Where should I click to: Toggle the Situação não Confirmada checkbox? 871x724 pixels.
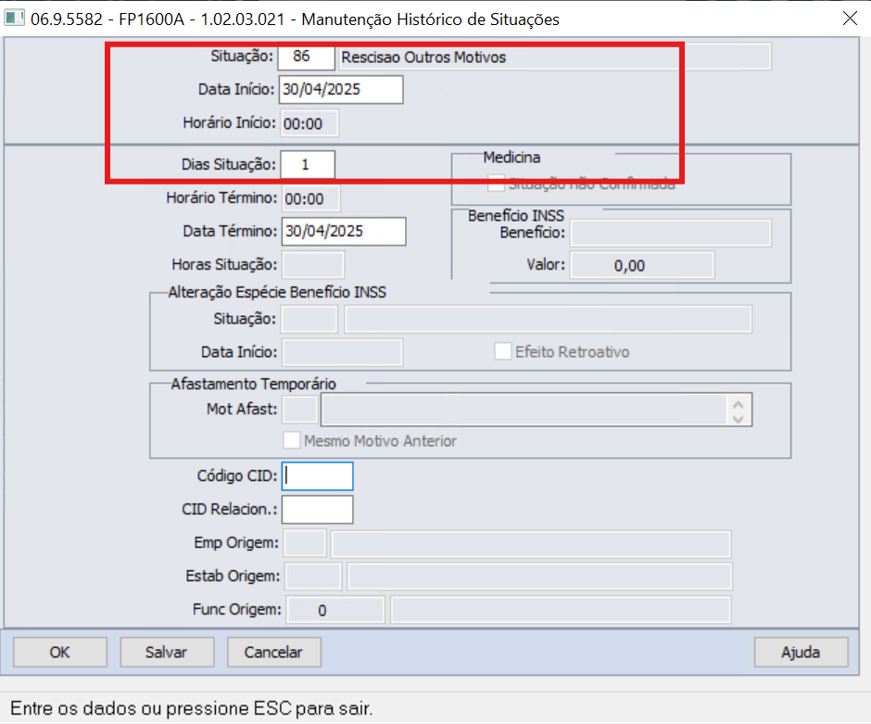tap(496, 183)
